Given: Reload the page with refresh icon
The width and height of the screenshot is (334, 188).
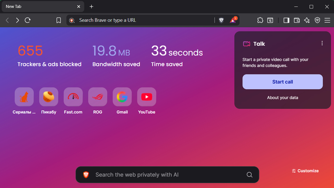Looking at the screenshot, I should point(28,20).
